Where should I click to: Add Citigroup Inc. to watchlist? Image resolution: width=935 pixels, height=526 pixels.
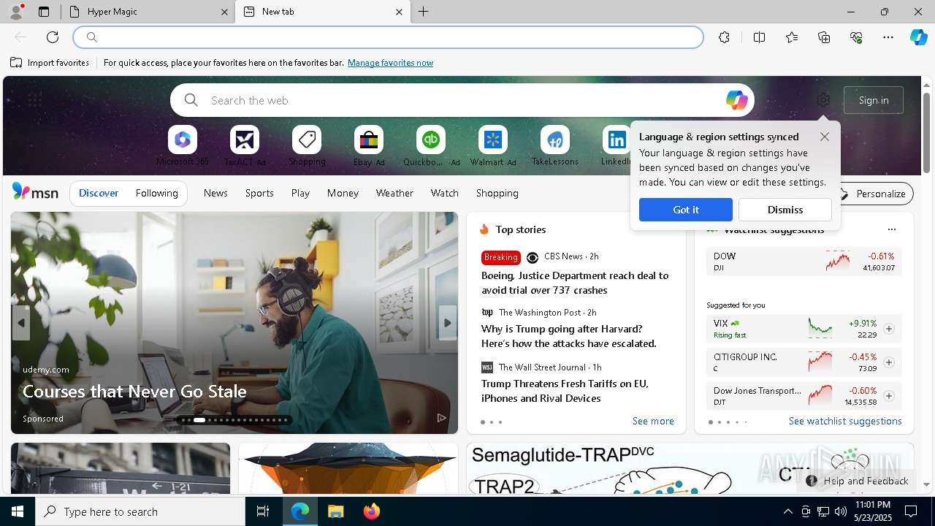(889, 362)
